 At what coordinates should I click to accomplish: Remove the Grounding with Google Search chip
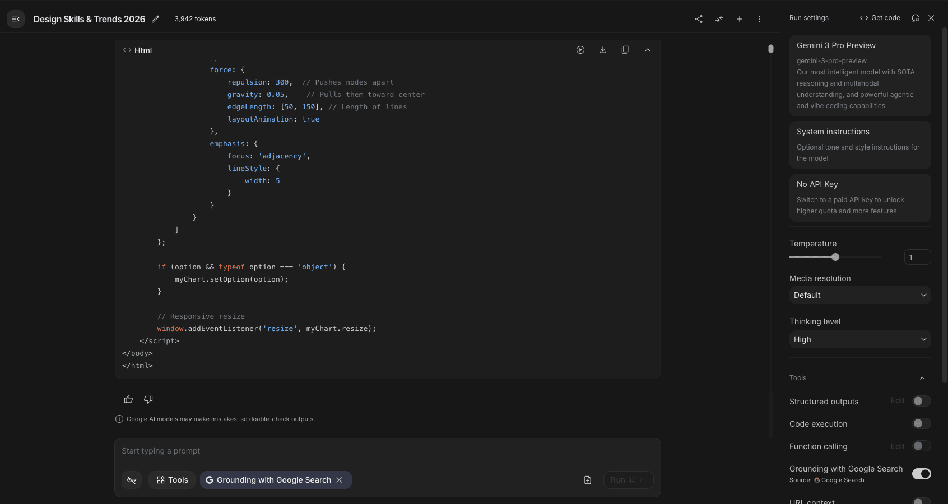click(340, 480)
